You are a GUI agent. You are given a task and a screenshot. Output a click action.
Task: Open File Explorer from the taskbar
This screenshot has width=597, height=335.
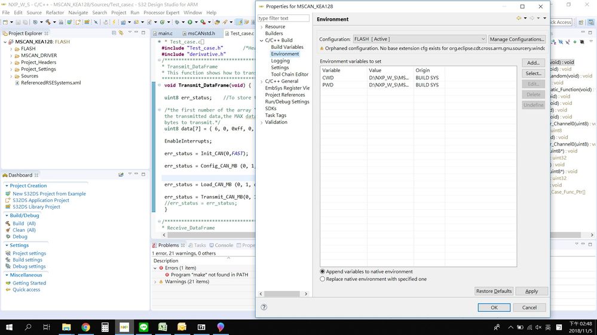pyautogui.click(x=66, y=327)
